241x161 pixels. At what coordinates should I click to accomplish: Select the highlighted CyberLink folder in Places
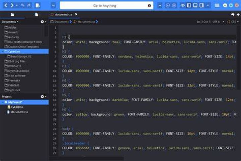click(24, 51)
